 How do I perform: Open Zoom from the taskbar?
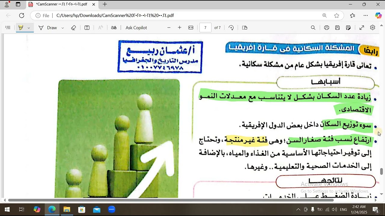112,209
